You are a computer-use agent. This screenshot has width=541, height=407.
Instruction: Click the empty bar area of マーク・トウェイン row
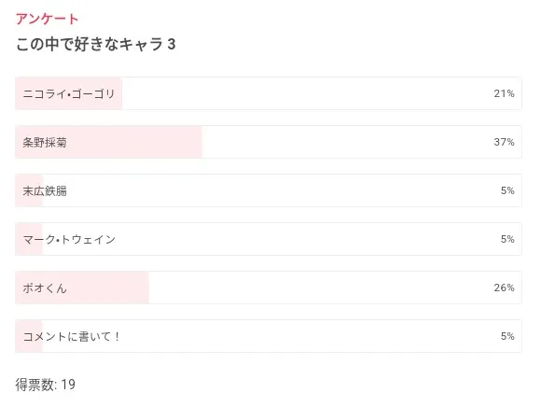(282, 239)
